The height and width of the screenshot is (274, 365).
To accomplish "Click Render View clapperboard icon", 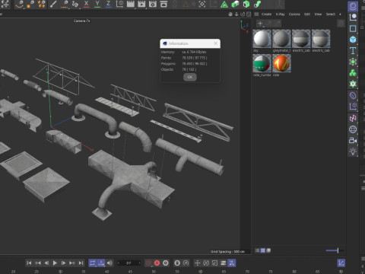I will tap(131, 4).
